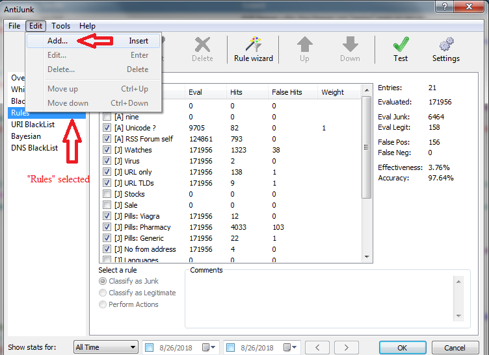
Task: Select the [J] URL TLDs rule row
Action: click(231, 183)
